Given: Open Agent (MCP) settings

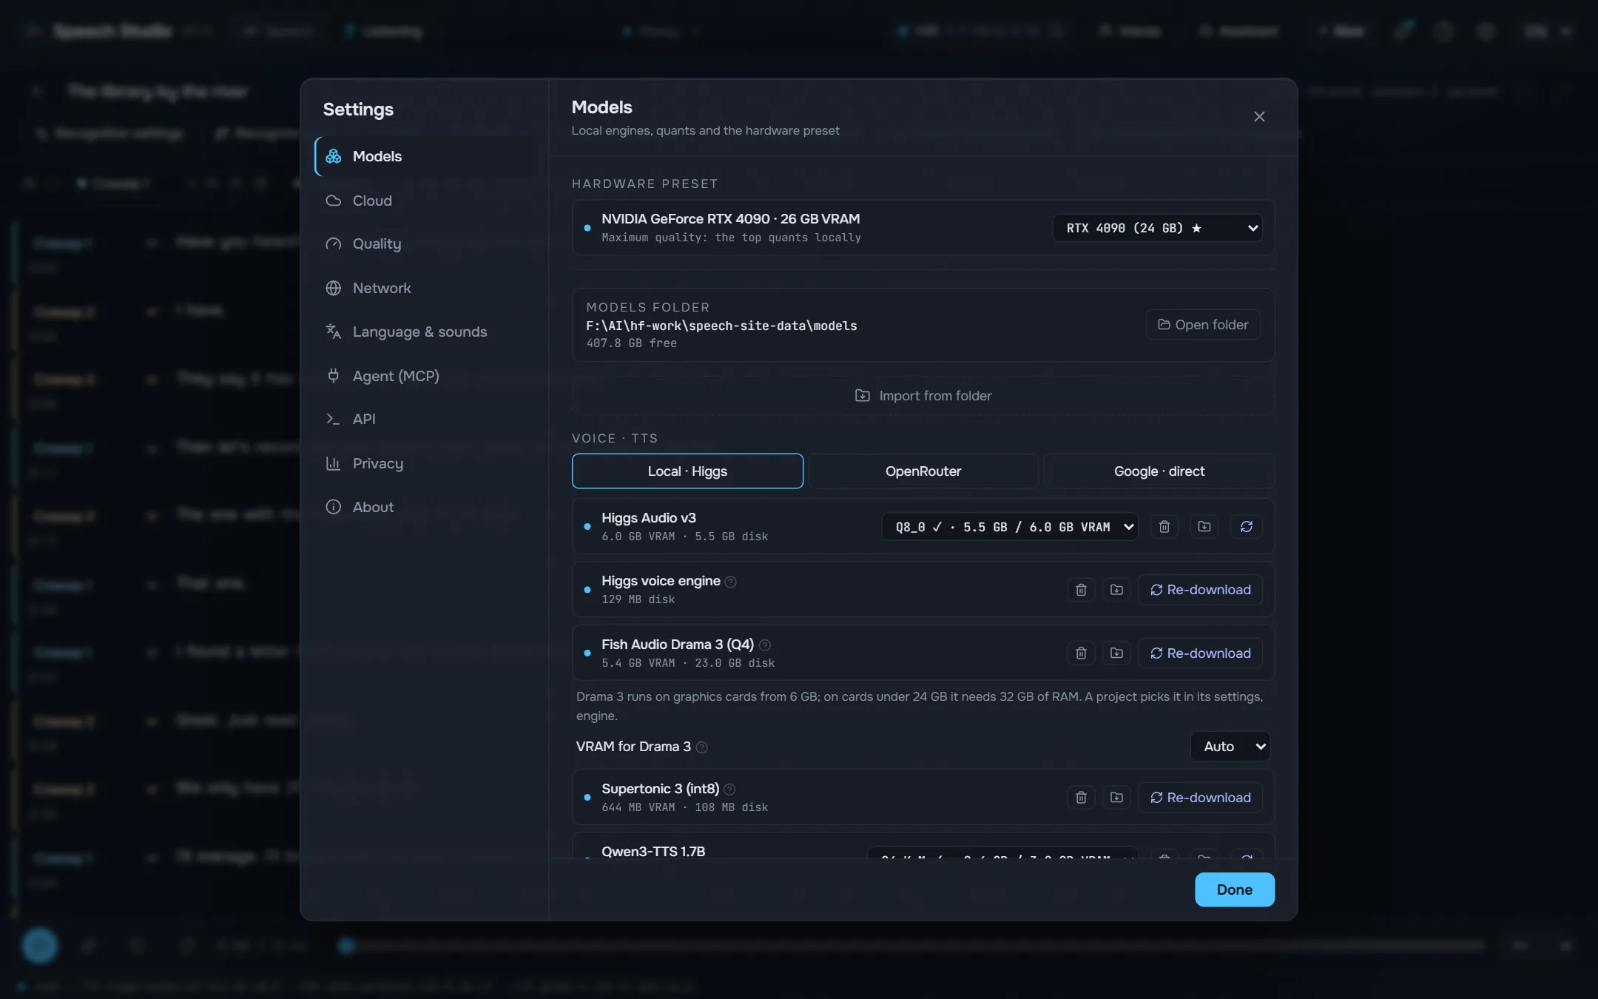Looking at the screenshot, I should [x=425, y=376].
